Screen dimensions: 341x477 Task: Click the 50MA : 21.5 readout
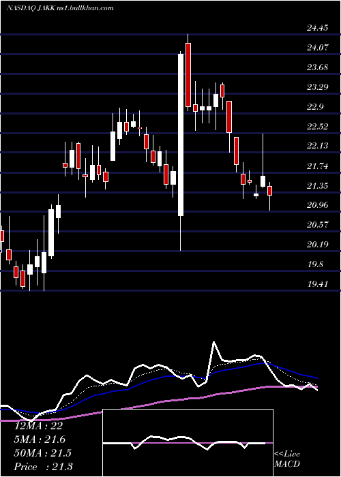[x=42, y=453]
